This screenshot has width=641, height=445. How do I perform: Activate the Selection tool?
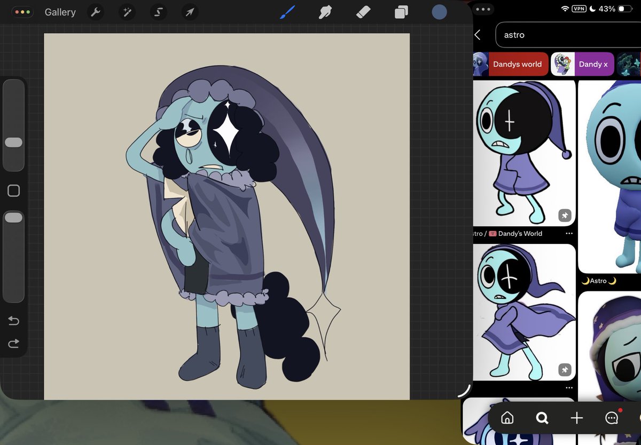click(158, 12)
